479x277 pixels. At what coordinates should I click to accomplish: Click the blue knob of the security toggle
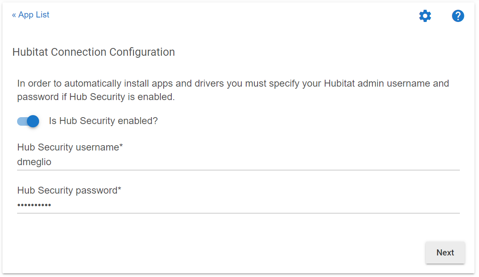(33, 121)
